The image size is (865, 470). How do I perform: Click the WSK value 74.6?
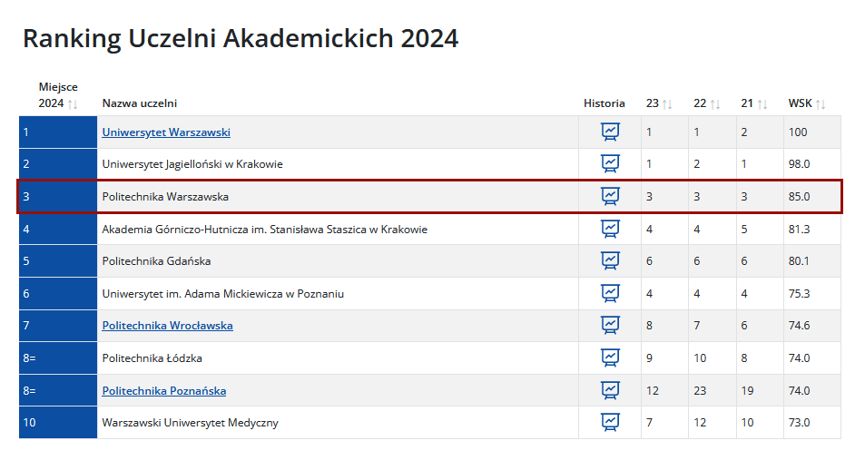click(799, 326)
